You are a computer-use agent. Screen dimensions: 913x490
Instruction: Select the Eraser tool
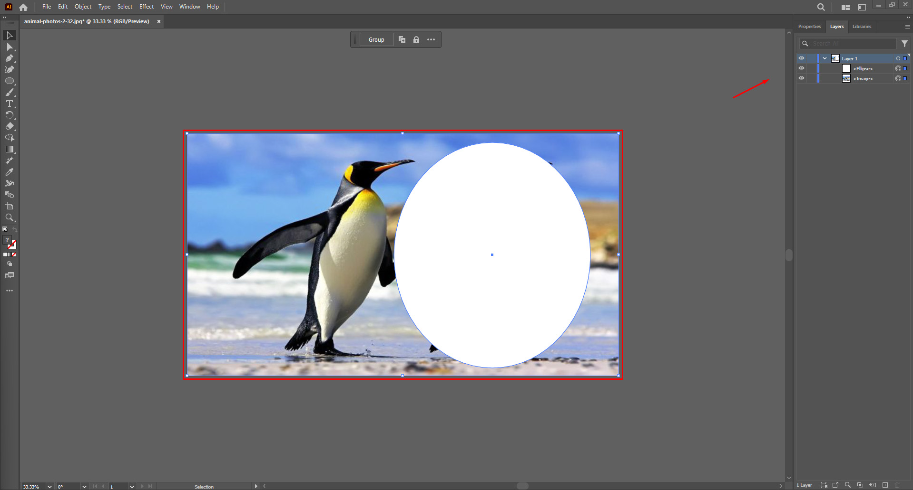coord(10,127)
